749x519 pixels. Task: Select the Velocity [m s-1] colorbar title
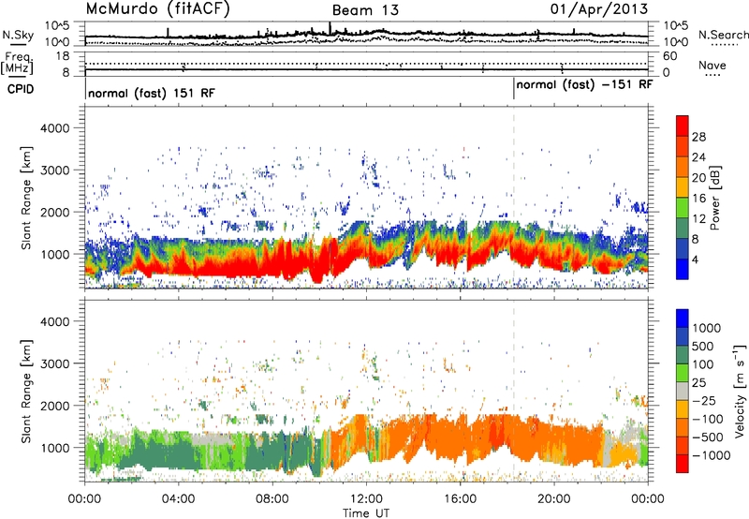740,391
